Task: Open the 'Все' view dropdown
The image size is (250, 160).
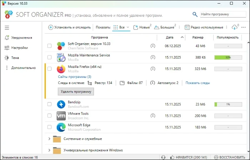Action: (121, 27)
